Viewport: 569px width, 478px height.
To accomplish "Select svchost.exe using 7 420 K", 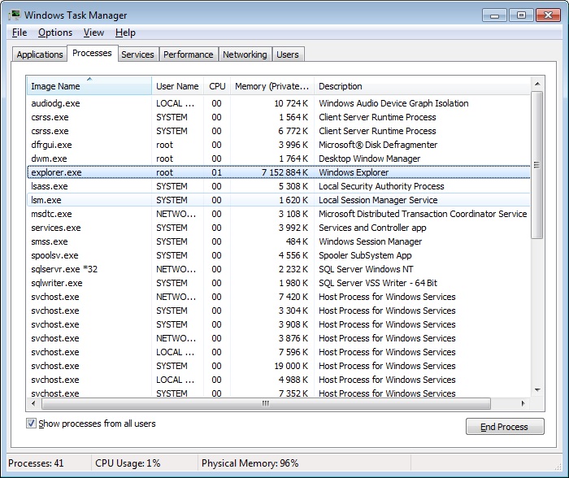I will pyautogui.click(x=278, y=297).
